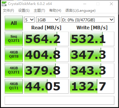
Task: Run all benchmarks with the All button
Action: click(x=14, y=23)
